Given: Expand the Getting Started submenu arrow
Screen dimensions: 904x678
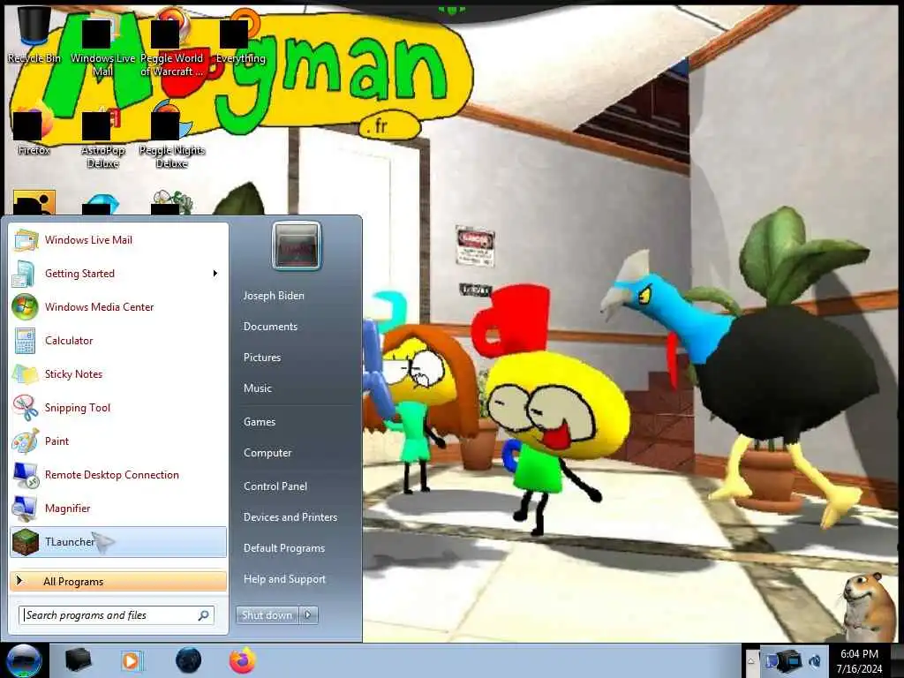Looking at the screenshot, I should pos(215,274).
